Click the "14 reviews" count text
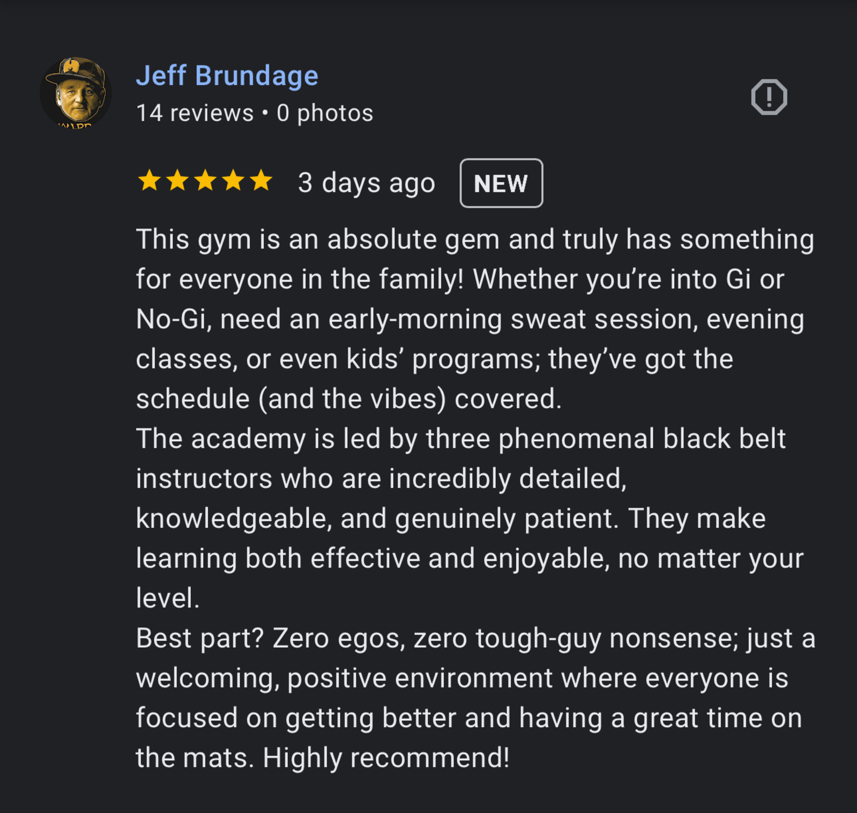The image size is (857, 813). (195, 113)
